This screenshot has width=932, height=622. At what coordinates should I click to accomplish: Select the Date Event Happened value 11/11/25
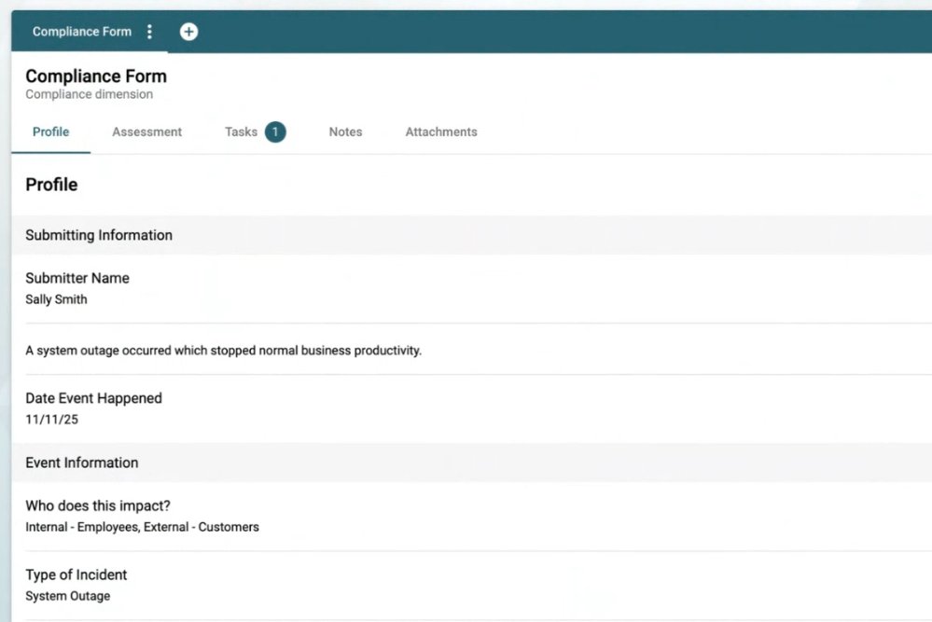tap(51, 420)
